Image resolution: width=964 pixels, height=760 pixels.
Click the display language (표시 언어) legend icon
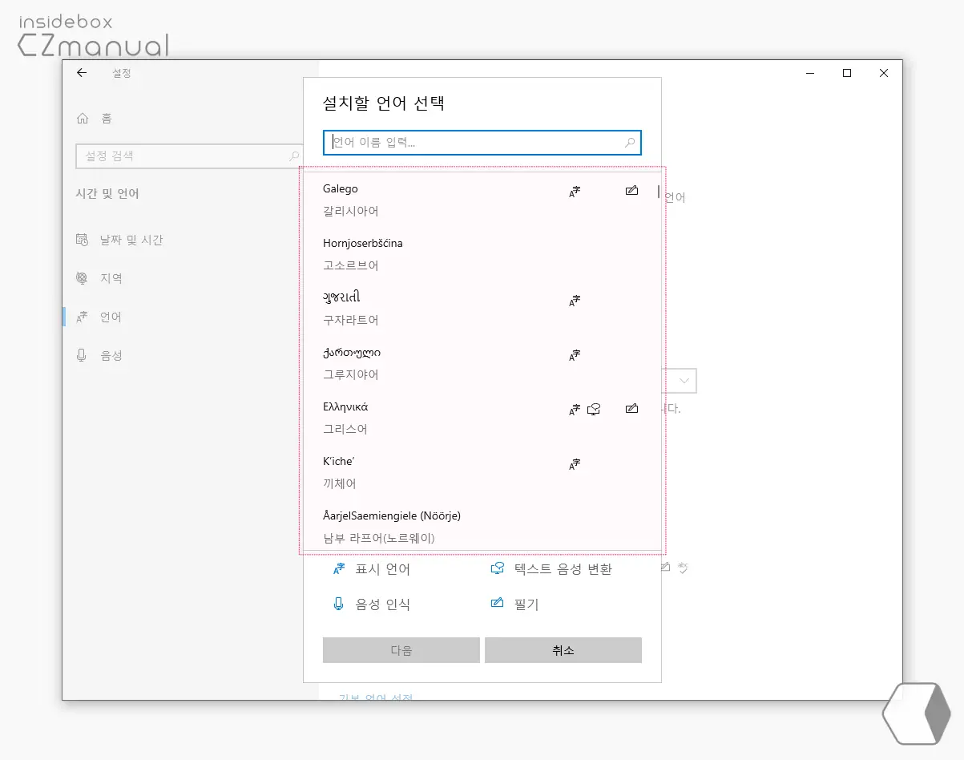(x=339, y=569)
